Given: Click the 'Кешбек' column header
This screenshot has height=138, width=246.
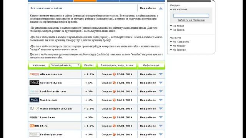Looking at the screenshot, I should [89, 65].
